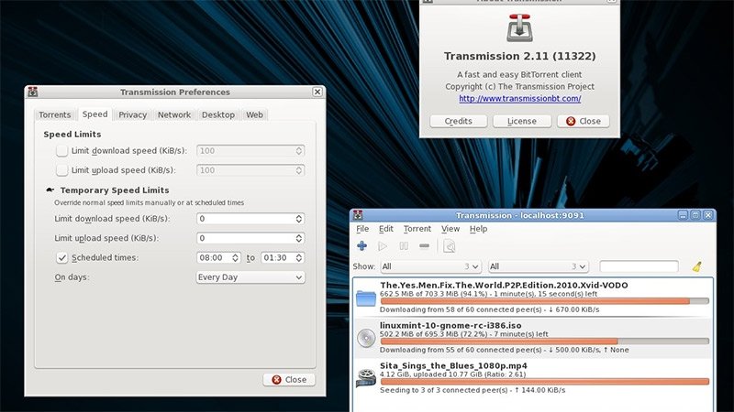
Task: Click progress bar of Sita_Sings_the_Blues torrent
Action: (x=544, y=382)
